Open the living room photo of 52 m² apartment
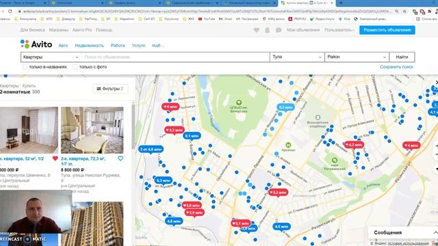The image size is (438, 246). [x=29, y=130]
